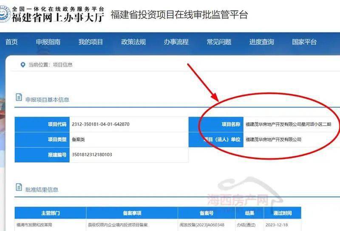Open 进度查询 navigation item

point(261,42)
